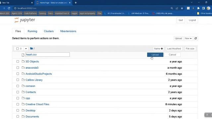Image resolution: width=212 pixels, height=119 pixels.
Task: Click the root folder icon in the breadcrumb
Action: (x=31, y=49)
